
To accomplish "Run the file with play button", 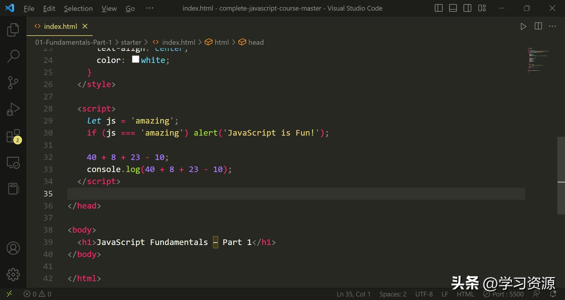I will click(x=523, y=26).
